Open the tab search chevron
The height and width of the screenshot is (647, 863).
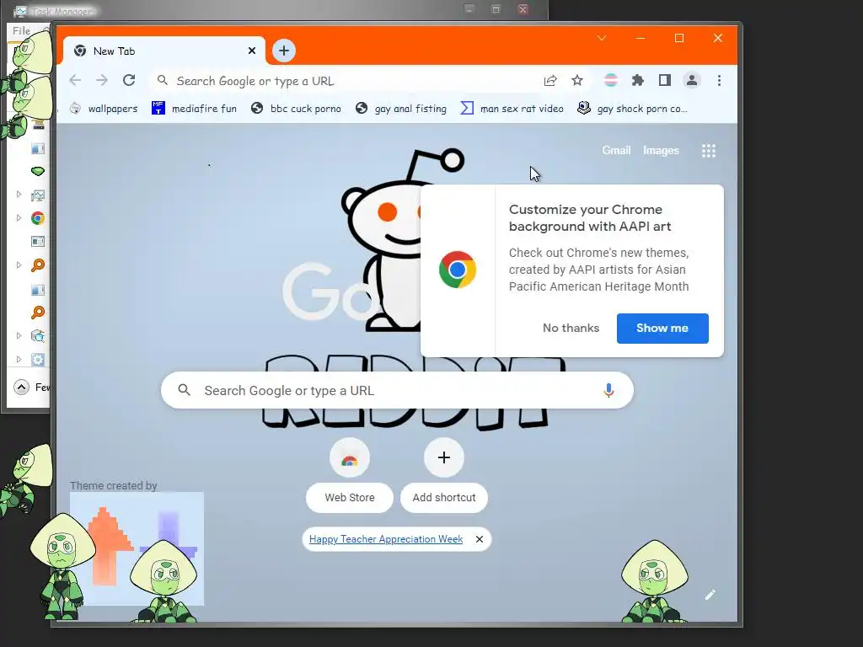[x=602, y=38]
